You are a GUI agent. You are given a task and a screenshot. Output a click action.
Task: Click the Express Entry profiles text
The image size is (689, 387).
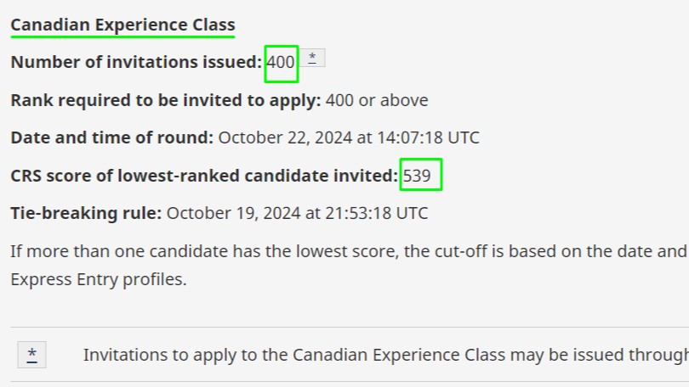[99, 279]
